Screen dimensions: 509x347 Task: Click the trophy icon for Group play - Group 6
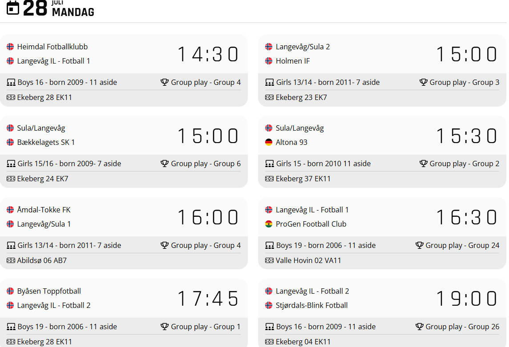[165, 164]
